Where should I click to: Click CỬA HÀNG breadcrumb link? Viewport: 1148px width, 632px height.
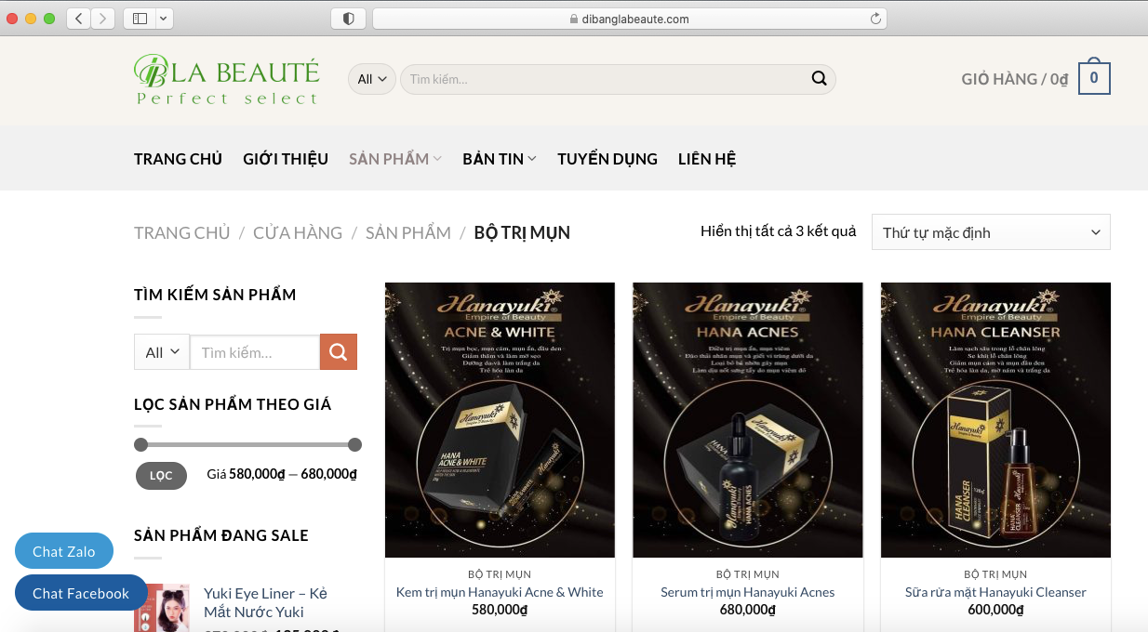[298, 232]
